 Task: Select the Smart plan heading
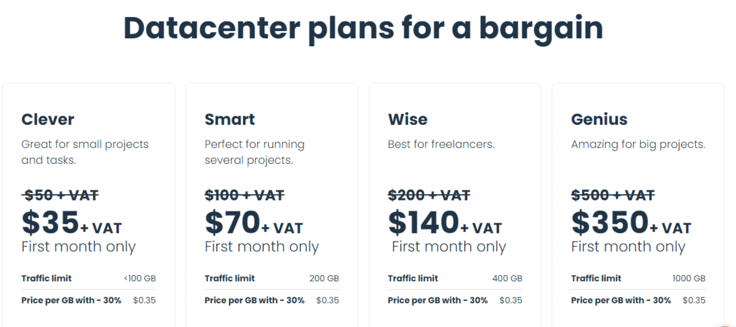pos(230,119)
